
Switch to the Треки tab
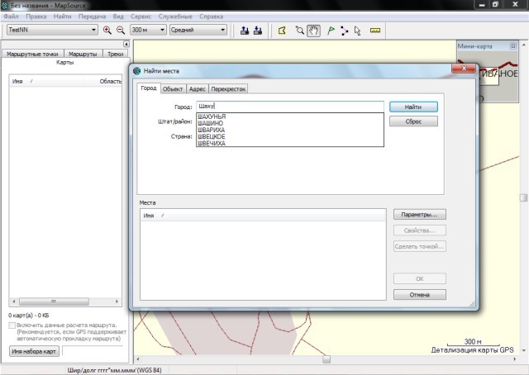click(x=115, y=54)
